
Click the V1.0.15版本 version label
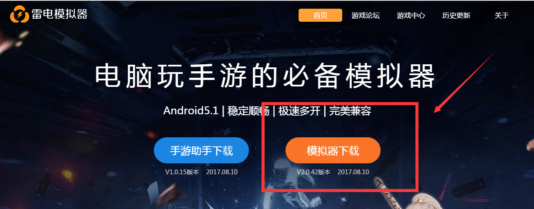pos(182,172)
